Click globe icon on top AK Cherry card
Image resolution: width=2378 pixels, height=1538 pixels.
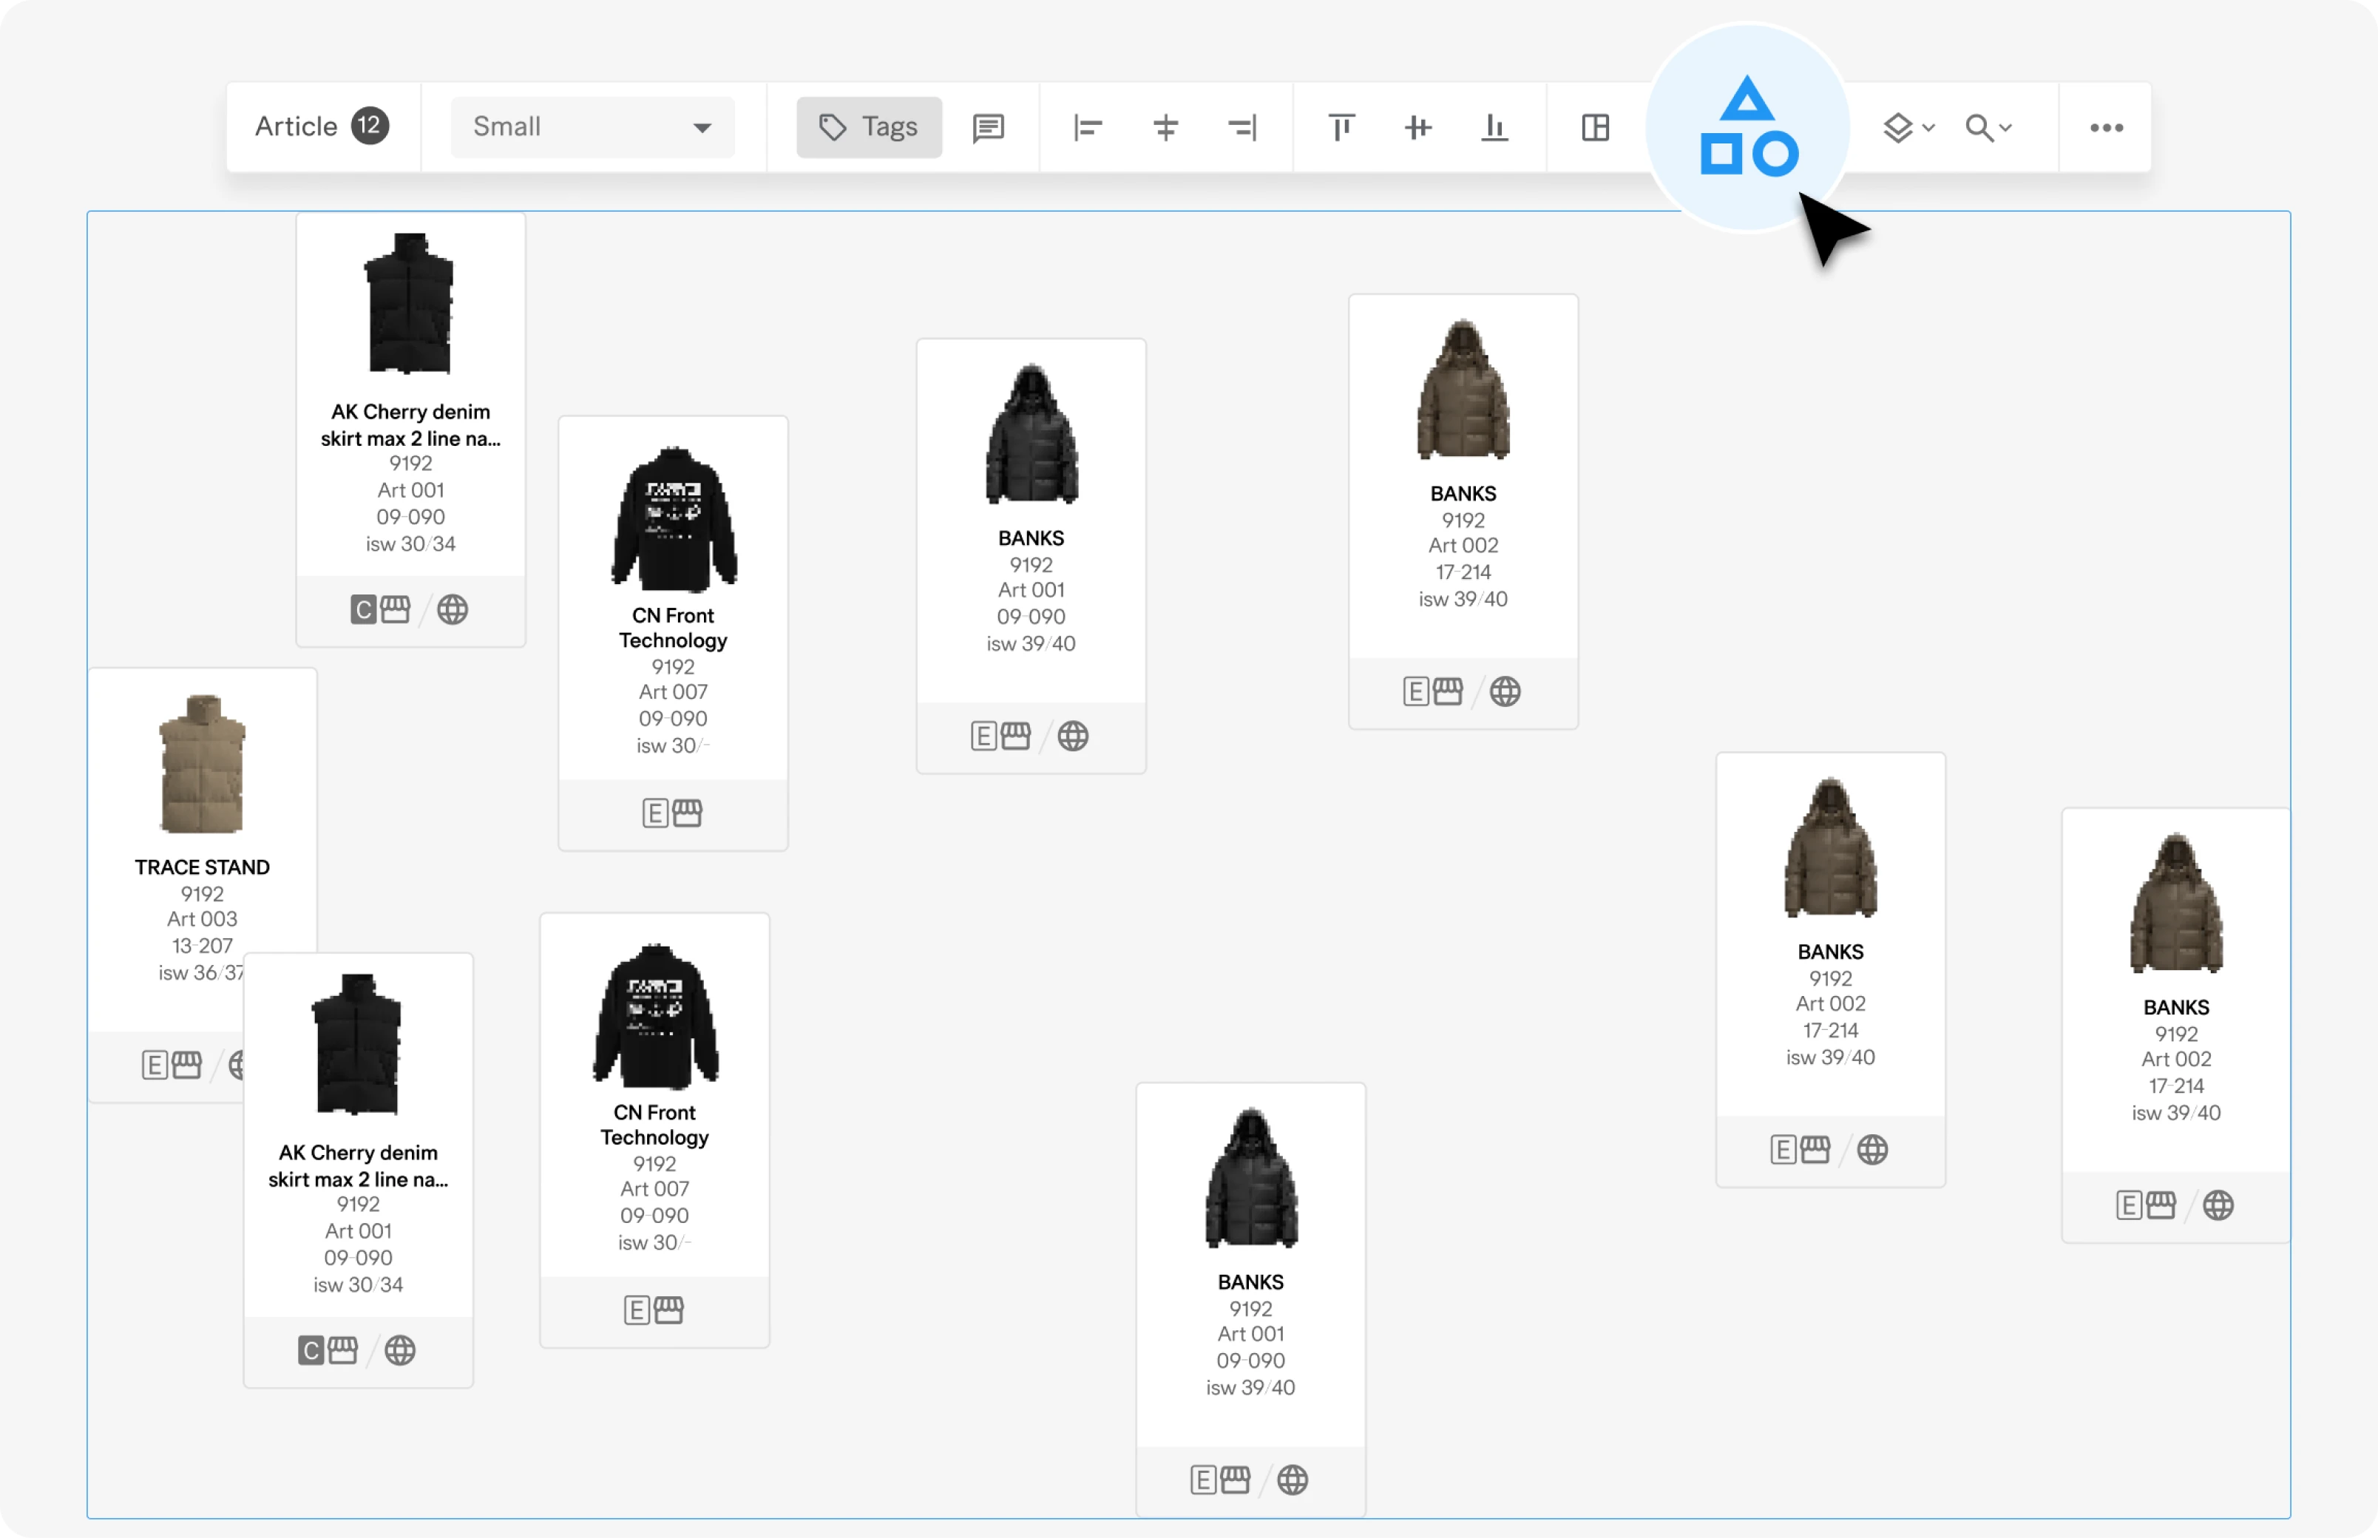pos(453,610)
